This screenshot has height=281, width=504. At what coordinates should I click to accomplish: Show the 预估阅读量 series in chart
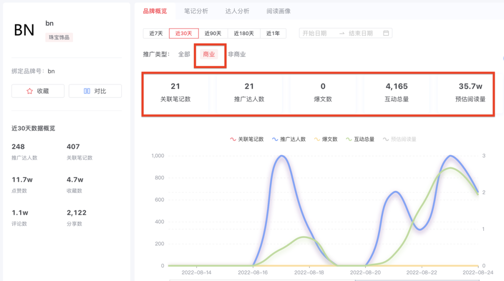[399, 139]
